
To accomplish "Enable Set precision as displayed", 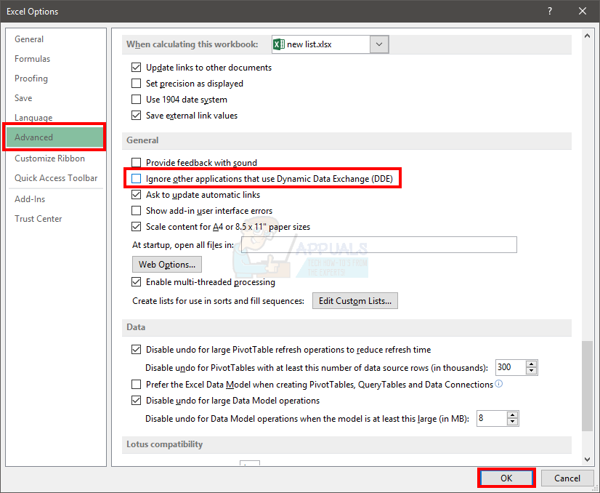I will coord(137,83).
